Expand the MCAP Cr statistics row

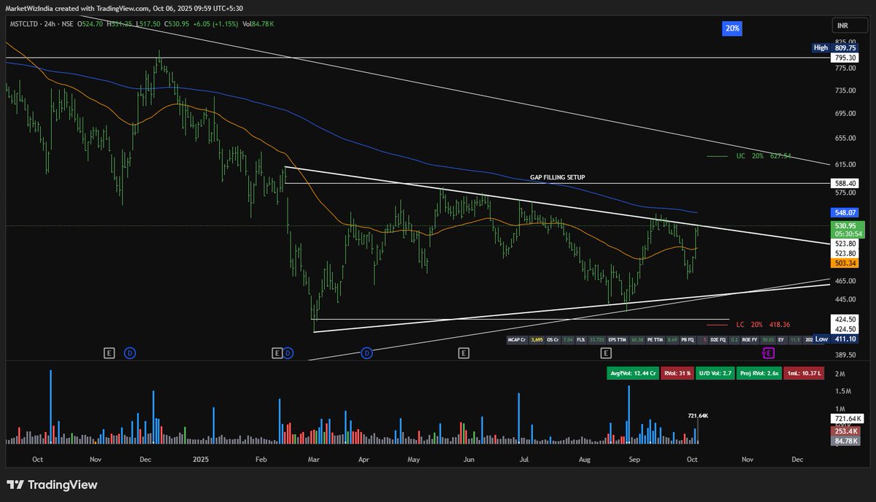pos(516,341)
